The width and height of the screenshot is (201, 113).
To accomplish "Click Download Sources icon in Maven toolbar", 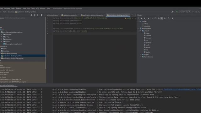I will click(145, 19).
